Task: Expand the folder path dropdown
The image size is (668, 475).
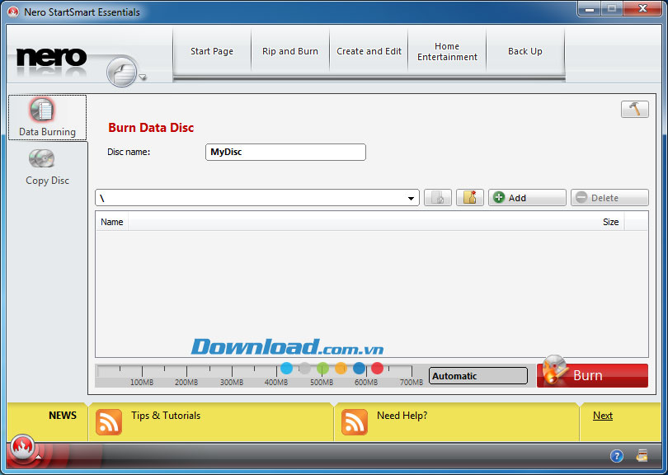Action: click(412, 199)
